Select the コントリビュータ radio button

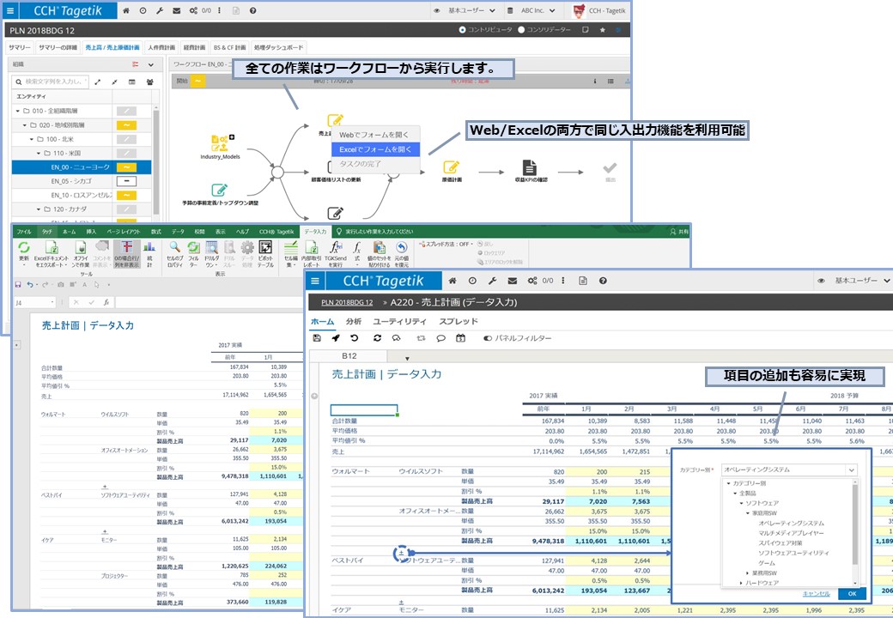pos(463,29)
